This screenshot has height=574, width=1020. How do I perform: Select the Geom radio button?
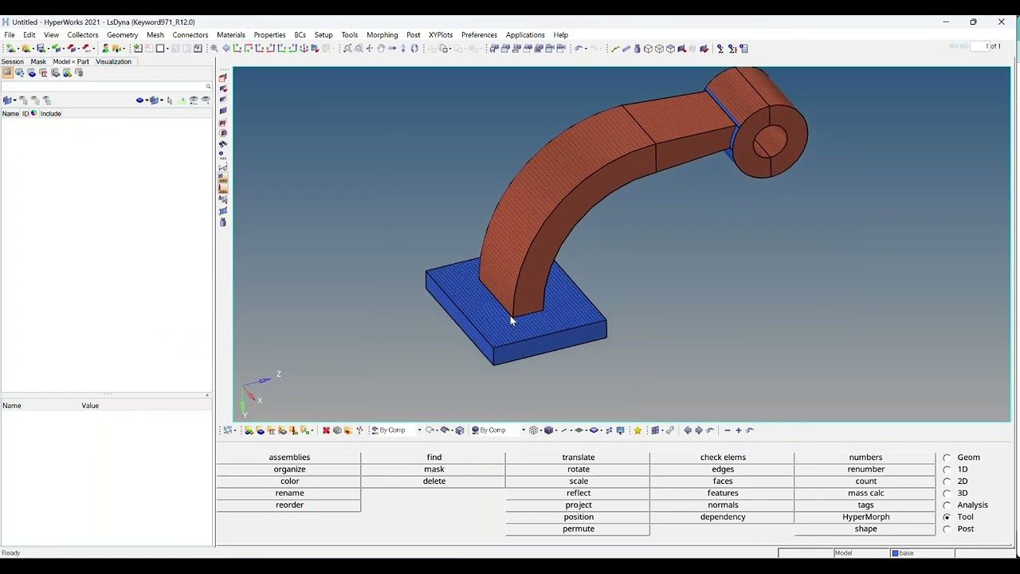[x=947, y=458]
